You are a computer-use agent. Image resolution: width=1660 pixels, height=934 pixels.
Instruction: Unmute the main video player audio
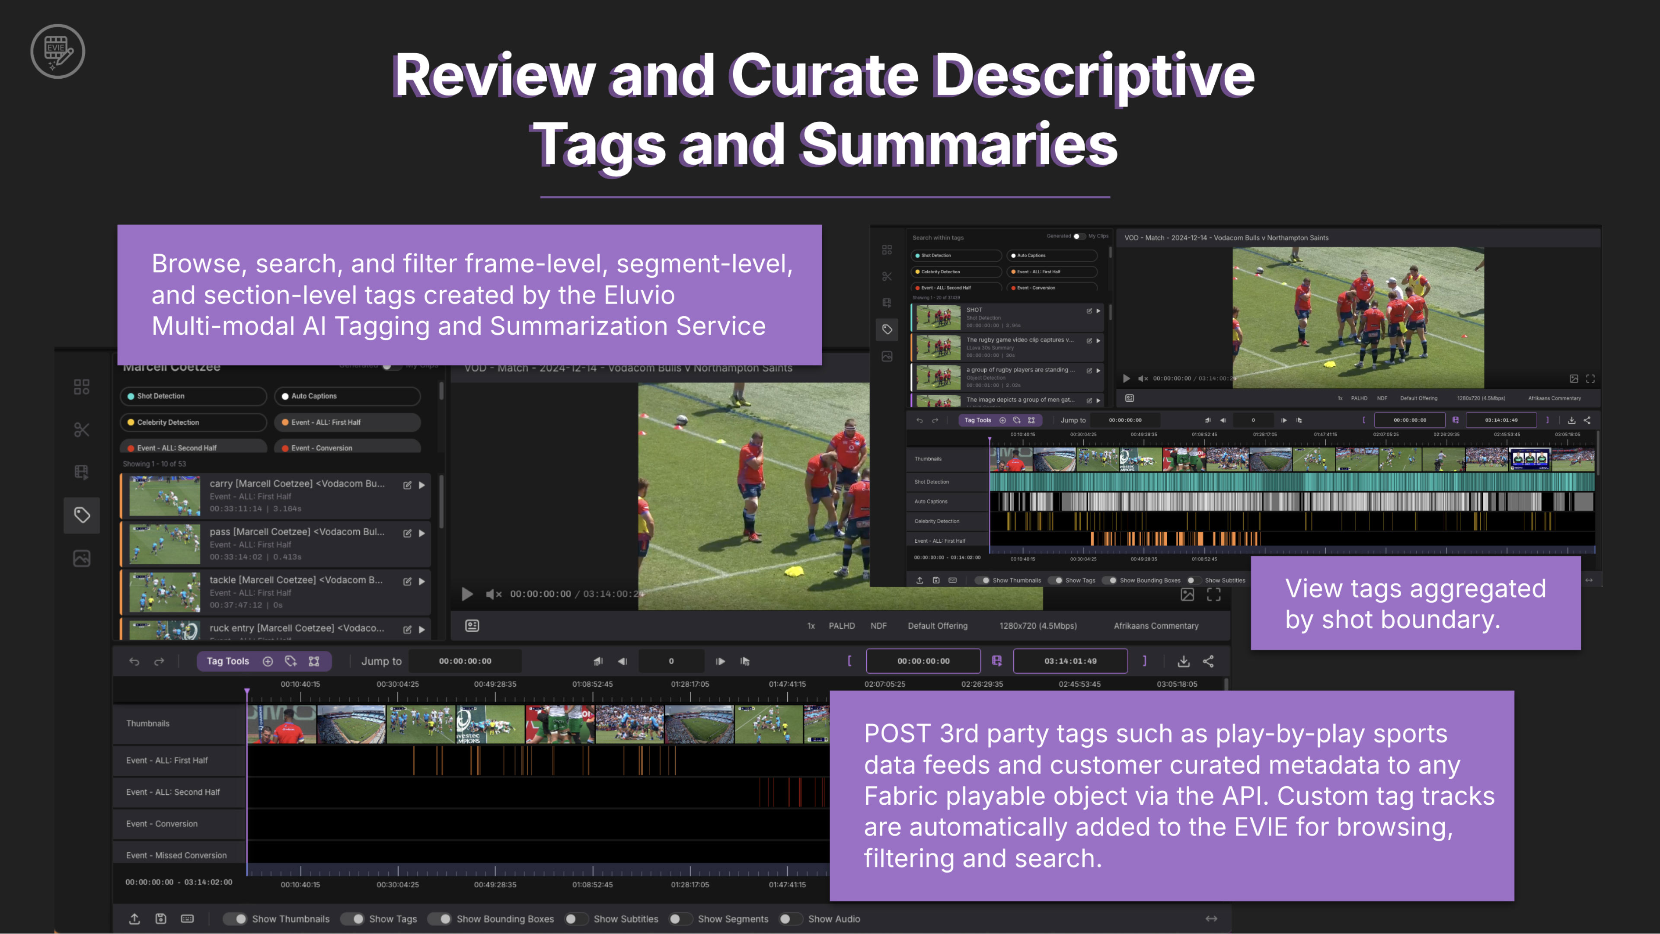(494, 594)
